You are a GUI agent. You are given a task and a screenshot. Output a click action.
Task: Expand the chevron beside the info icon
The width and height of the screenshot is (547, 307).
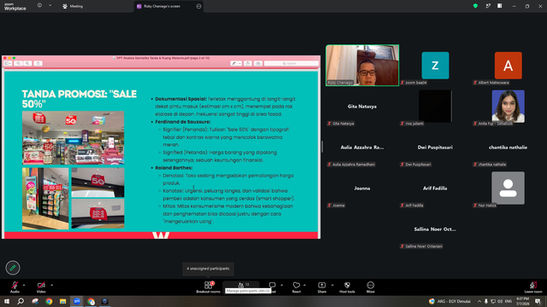pos(50,6)
